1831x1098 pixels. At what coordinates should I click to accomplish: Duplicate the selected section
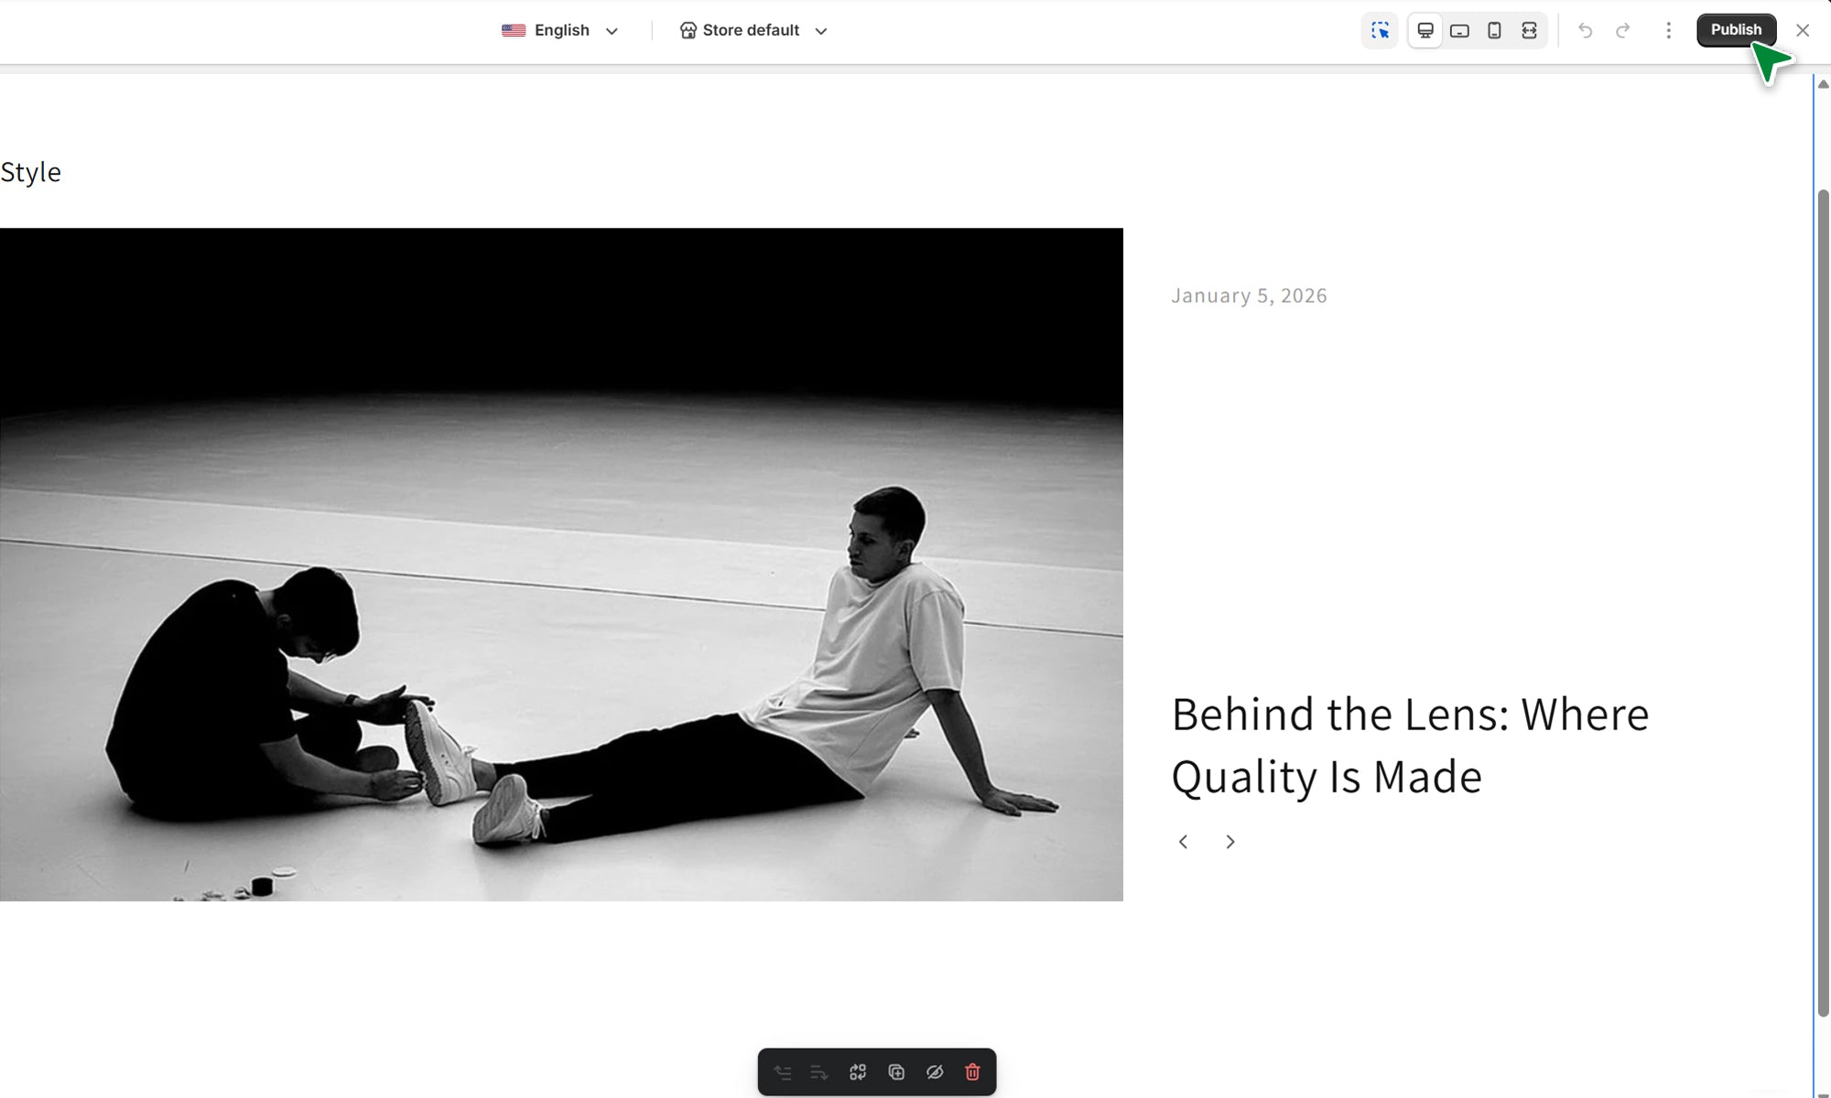[896, 1072]
